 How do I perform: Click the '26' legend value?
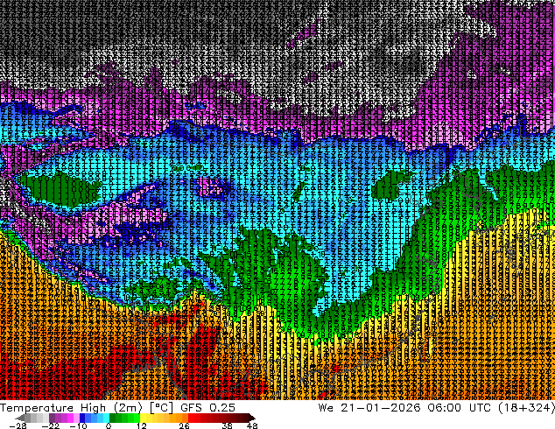click(x=184, y=425)
